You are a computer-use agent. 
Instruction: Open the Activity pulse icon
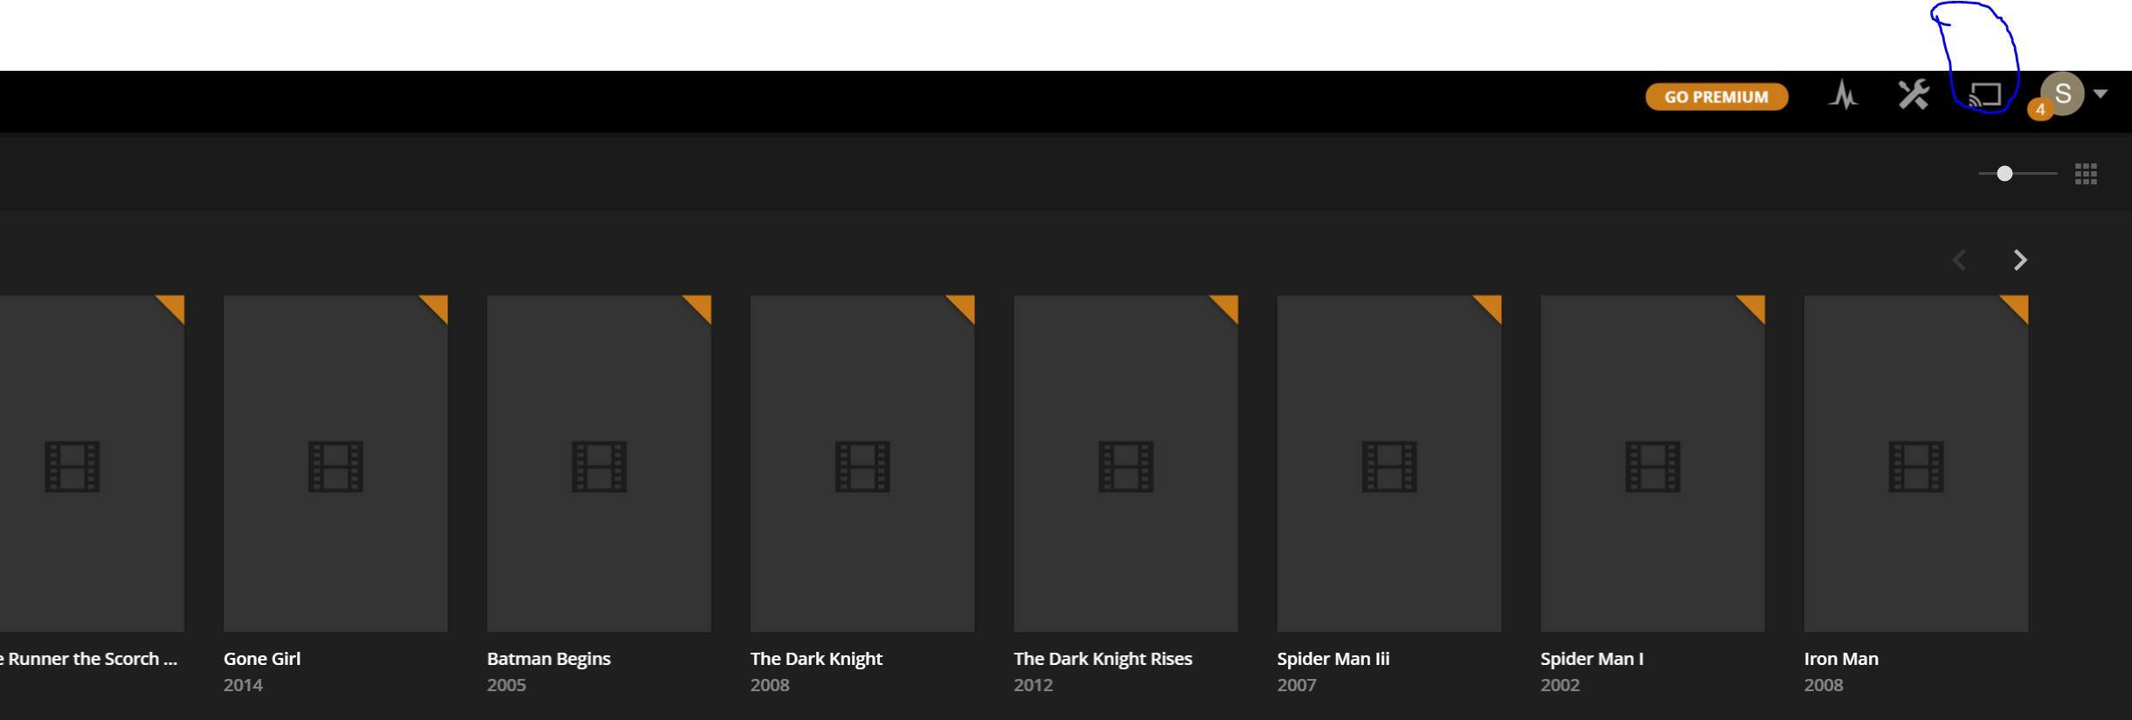1844,95
